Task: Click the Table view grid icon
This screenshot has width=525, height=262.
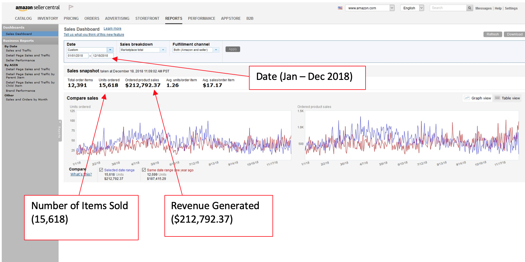Action: click(497, 98)
